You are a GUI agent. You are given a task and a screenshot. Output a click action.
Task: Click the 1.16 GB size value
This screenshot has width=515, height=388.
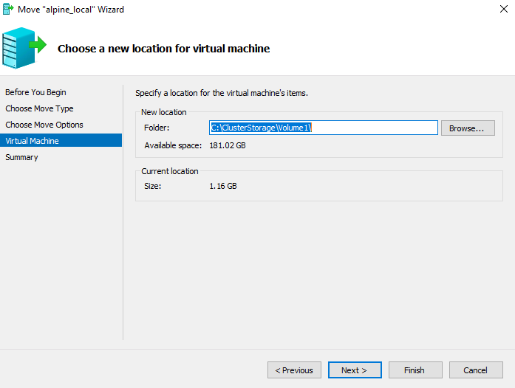pyautogui.click(x=223, y=186)
